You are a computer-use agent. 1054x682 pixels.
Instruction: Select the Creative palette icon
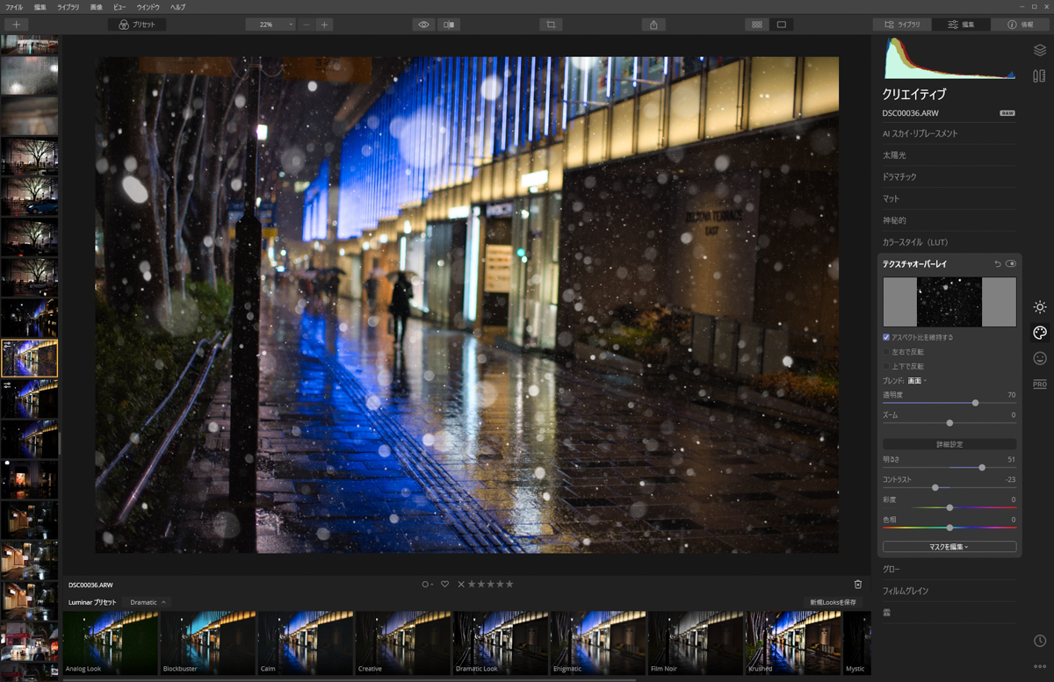coord(1040,333)
